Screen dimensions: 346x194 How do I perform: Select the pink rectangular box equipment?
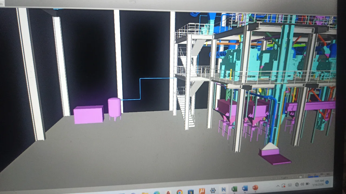(x=89, y=115)
